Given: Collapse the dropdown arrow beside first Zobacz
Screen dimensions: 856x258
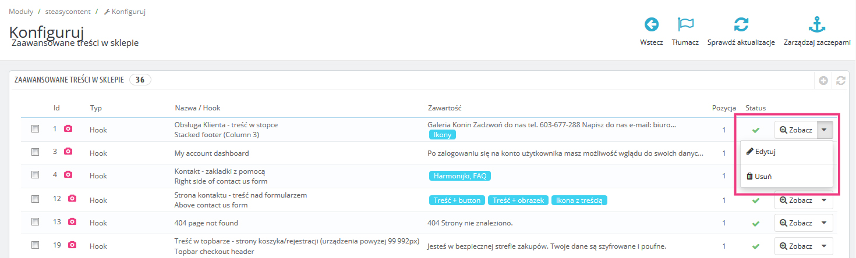Looking at the screenshot, I should tap(825, 130).
